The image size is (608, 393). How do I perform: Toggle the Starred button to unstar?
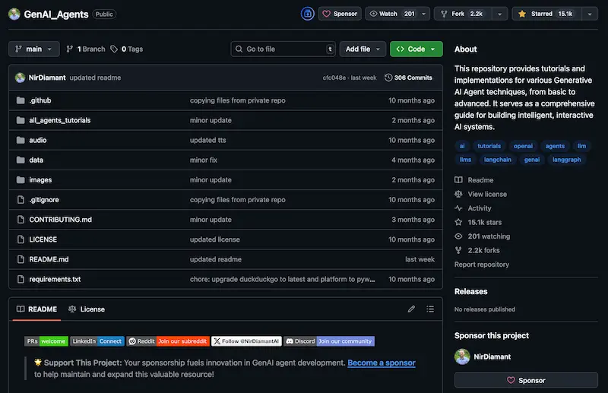pyautogui.click(x=546, y=14)
